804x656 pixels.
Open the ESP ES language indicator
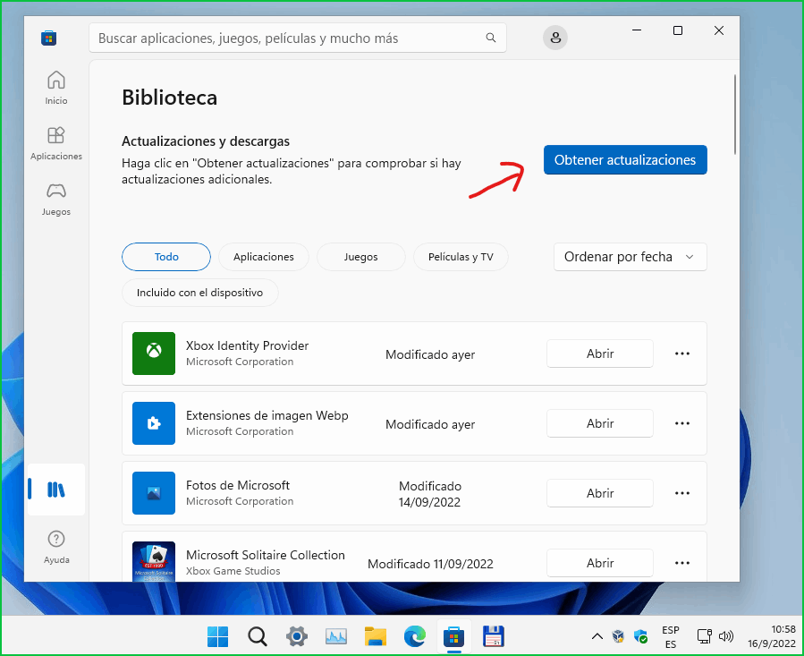click(x=671, y=637)
